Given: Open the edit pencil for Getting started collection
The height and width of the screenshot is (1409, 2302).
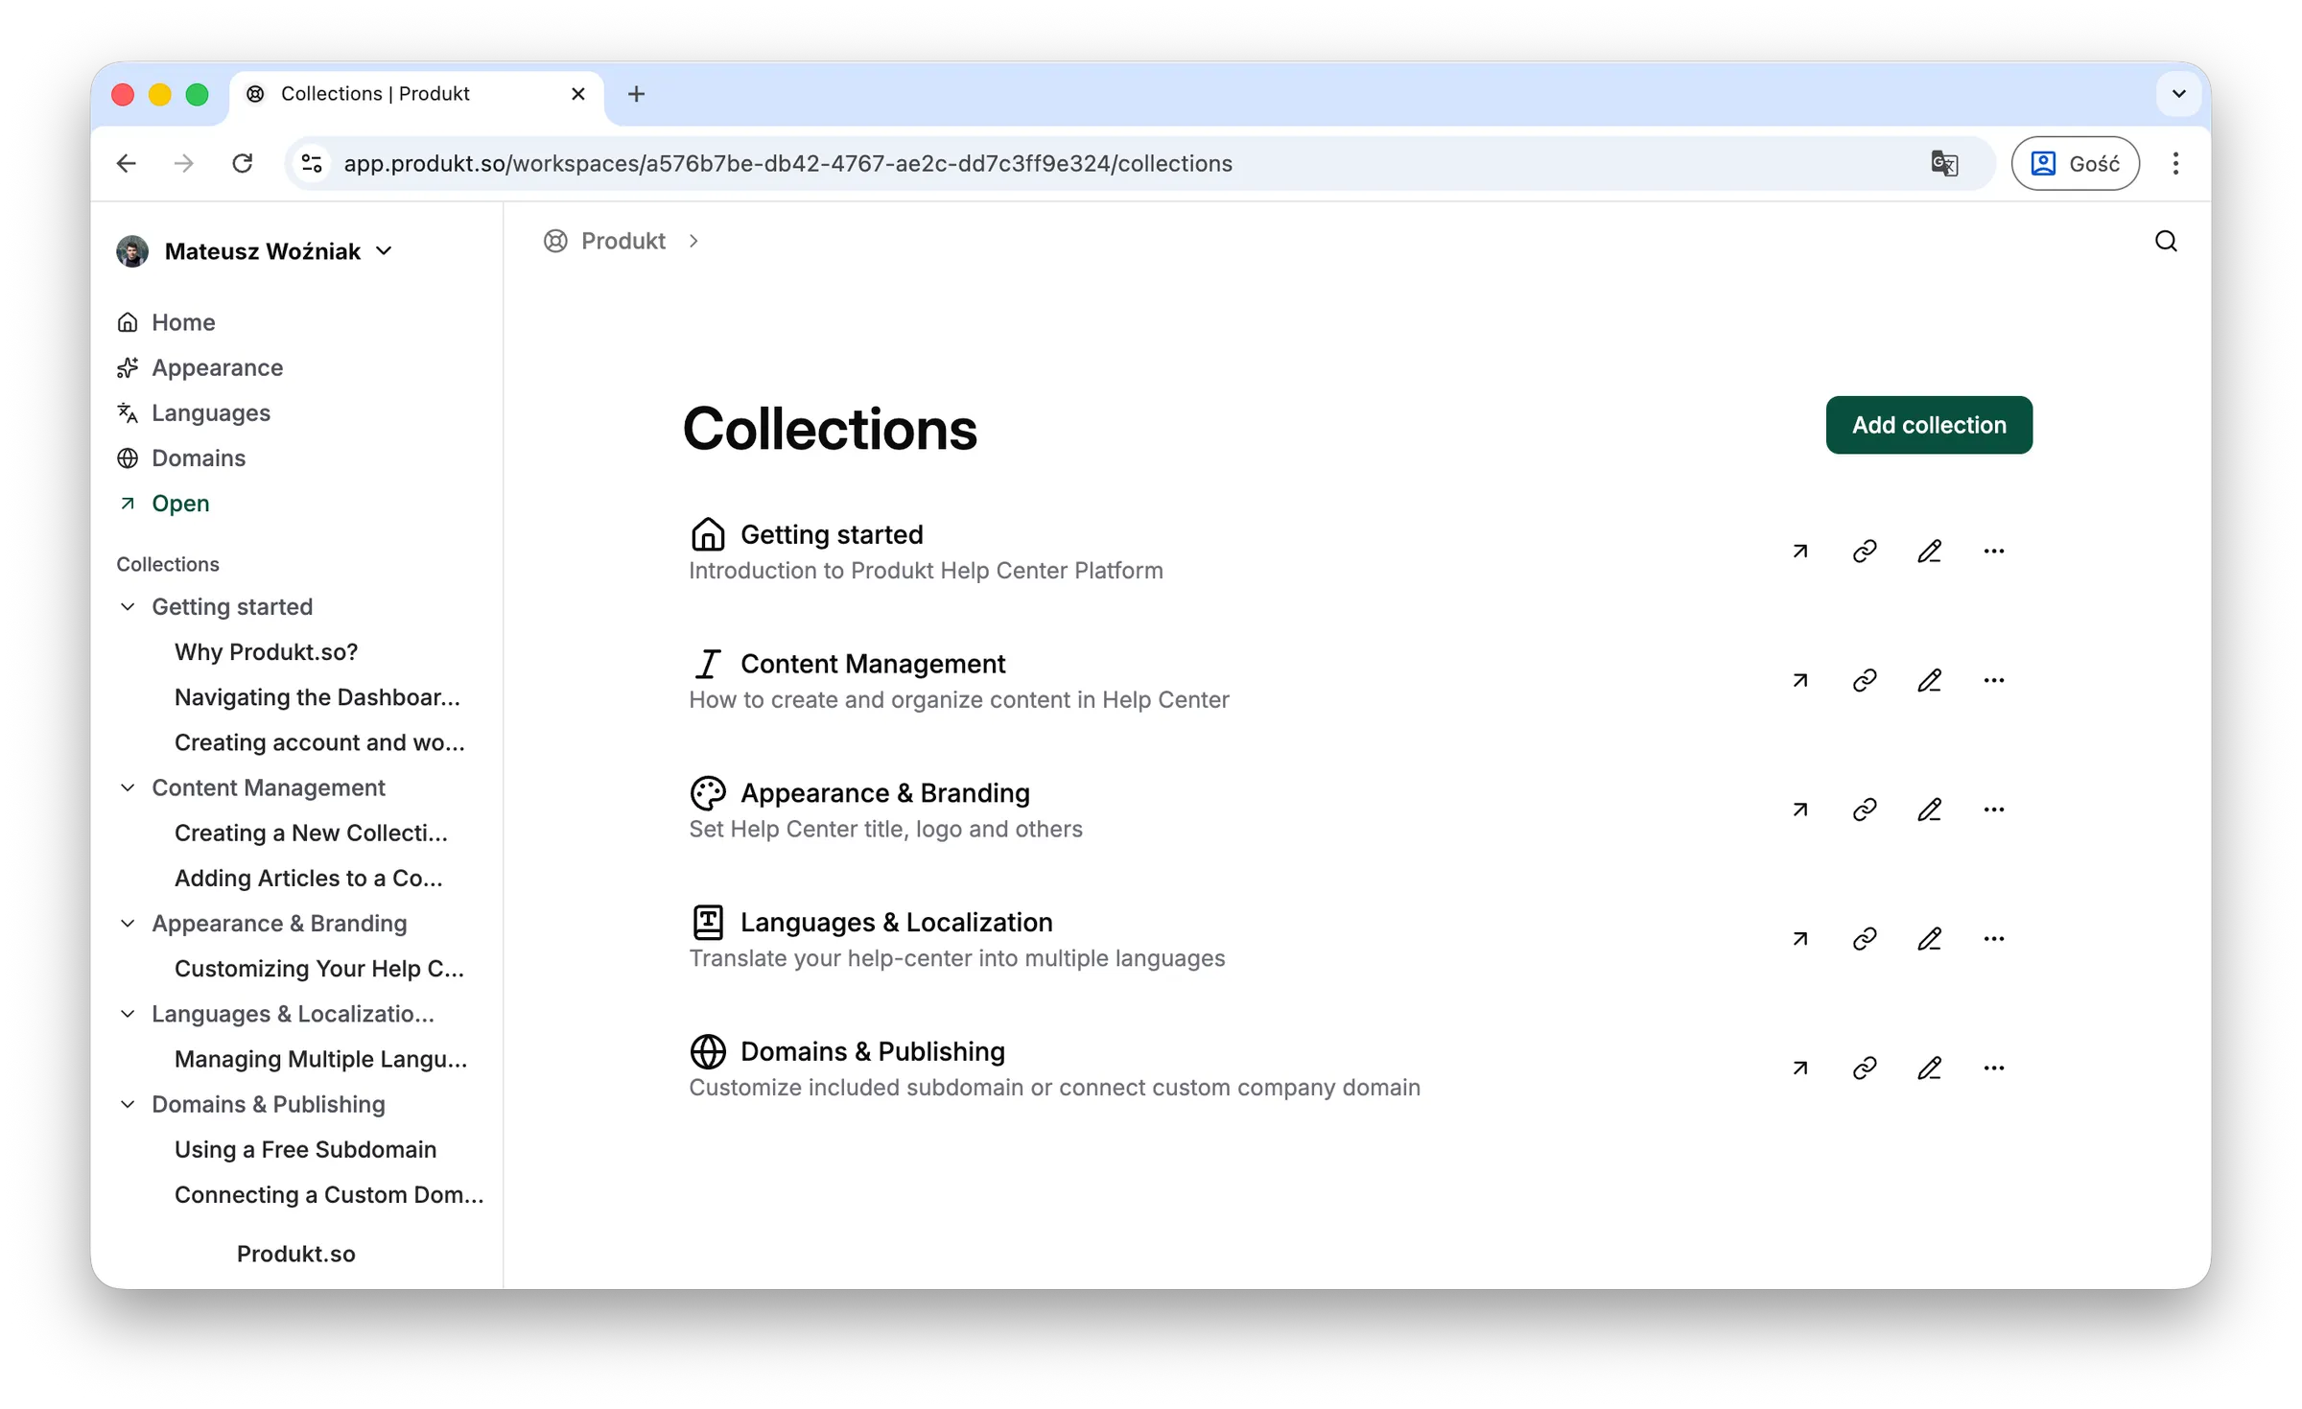Looking at the screenshot, I should point(1930,552).
